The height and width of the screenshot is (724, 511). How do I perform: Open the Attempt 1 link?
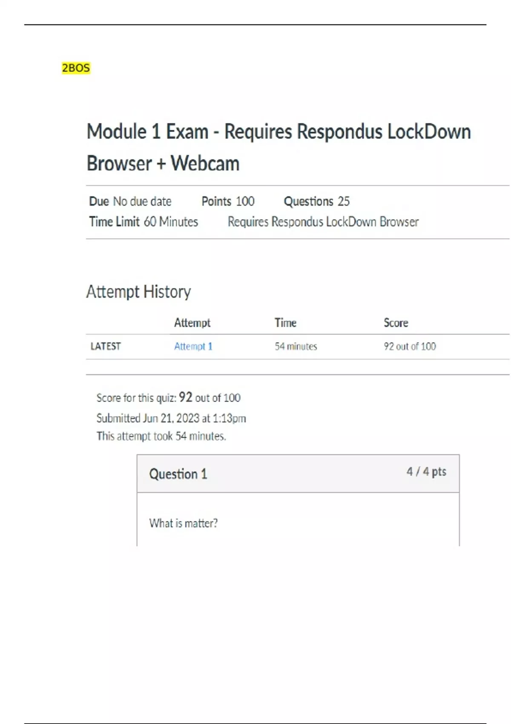tap(193, 346)
